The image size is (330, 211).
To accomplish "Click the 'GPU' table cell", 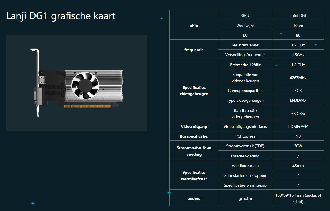I will coord(245,15).
